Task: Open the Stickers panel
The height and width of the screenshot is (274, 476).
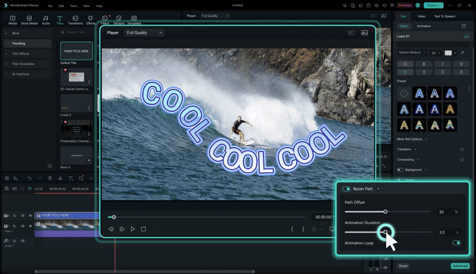Action: [119, 20]
